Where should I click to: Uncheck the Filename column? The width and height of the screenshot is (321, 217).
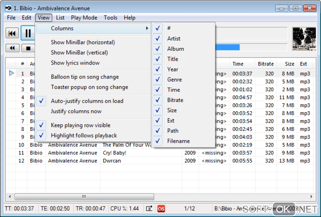tap(183, 141)
